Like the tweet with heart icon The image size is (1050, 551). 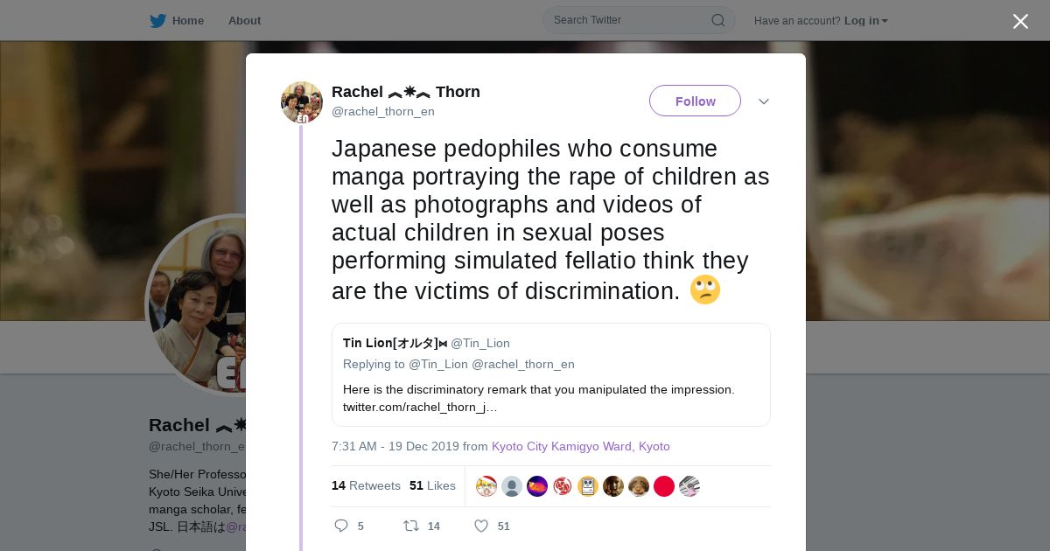(x=480, y=526)
